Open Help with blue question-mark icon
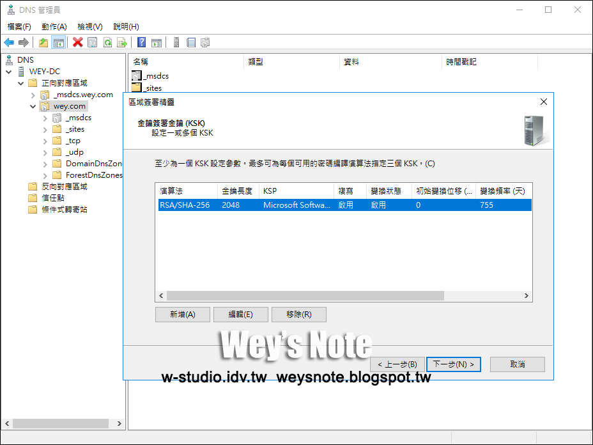Image resolution: width=593 pixels, height=445 pixels. click(x=141, y=42)
